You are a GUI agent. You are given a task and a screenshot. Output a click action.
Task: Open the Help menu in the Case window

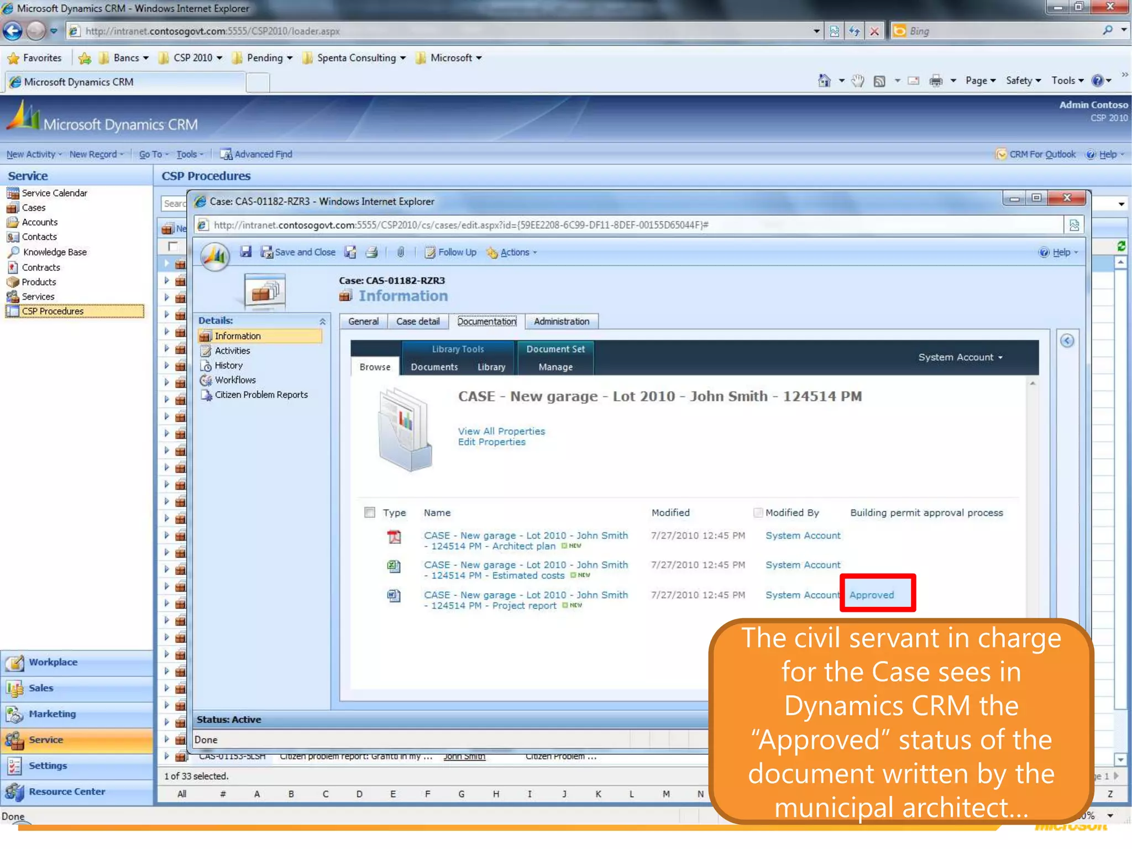[x=1059, y=252]
